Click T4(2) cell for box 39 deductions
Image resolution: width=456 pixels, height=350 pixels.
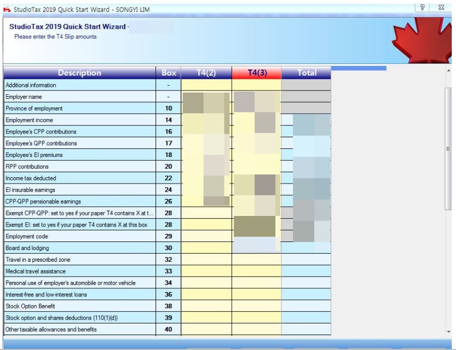(206, 318)
